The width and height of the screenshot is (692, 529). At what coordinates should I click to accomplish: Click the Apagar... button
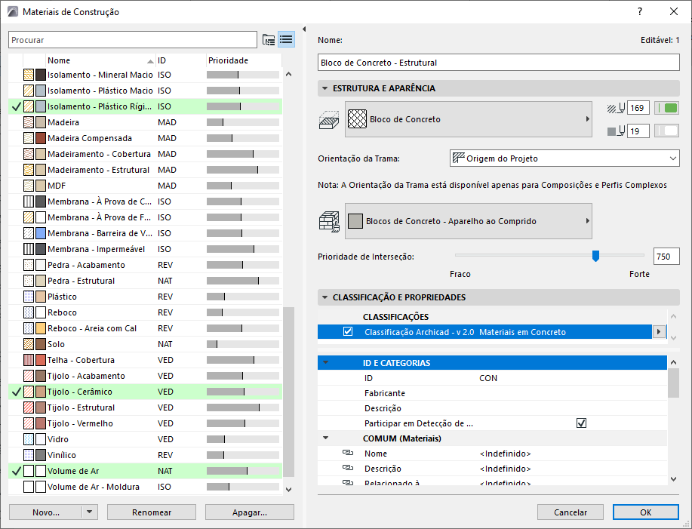click(x=249, y=512)
